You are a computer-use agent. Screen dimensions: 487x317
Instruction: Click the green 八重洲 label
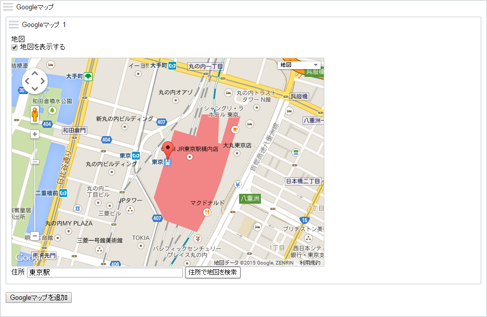[x=250, y=199]
